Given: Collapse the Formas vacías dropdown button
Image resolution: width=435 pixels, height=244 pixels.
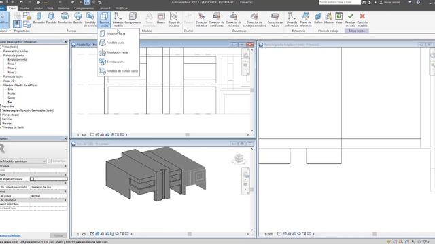Looking at the screenshot, I should pos(104,20).
